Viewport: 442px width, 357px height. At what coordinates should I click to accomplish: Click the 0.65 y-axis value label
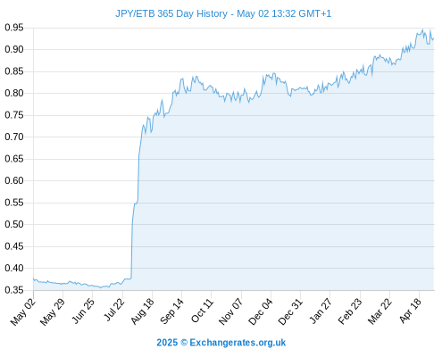click(14, 159)
